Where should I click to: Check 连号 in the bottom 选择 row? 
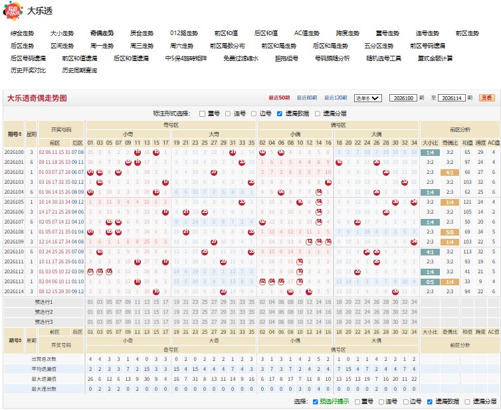pyautogui.click(x=381, y=401)
